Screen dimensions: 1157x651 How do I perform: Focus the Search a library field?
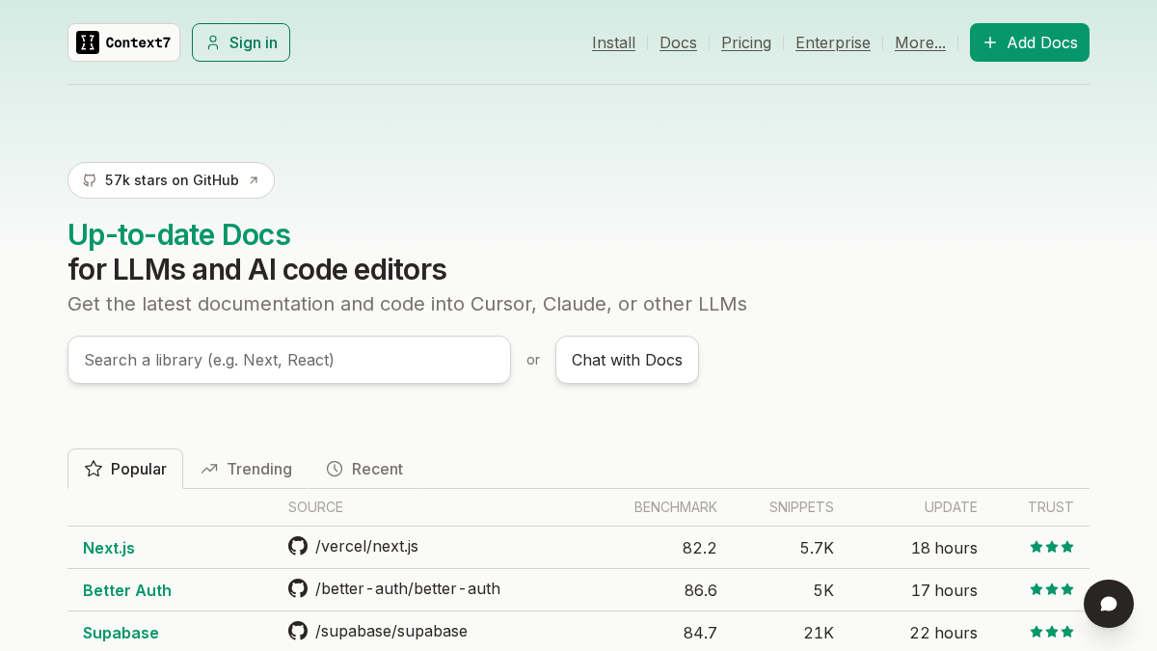click(289, 360)
